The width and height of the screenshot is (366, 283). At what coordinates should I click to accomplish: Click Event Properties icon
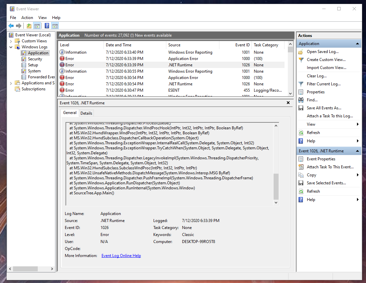pyautogui.click(x=301, y=159)
